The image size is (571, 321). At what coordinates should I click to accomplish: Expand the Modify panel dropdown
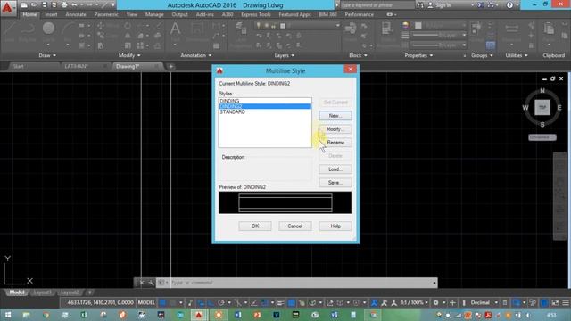point(129,55)
